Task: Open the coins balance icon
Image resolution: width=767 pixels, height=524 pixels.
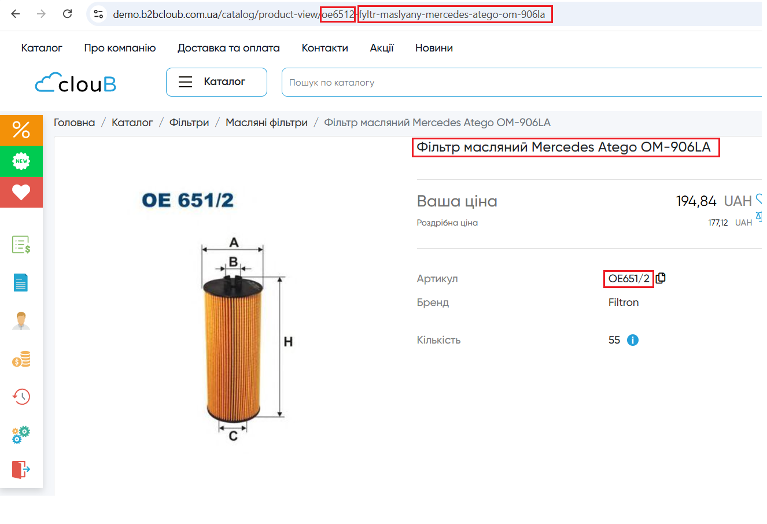Action: (x=21, y=359)
